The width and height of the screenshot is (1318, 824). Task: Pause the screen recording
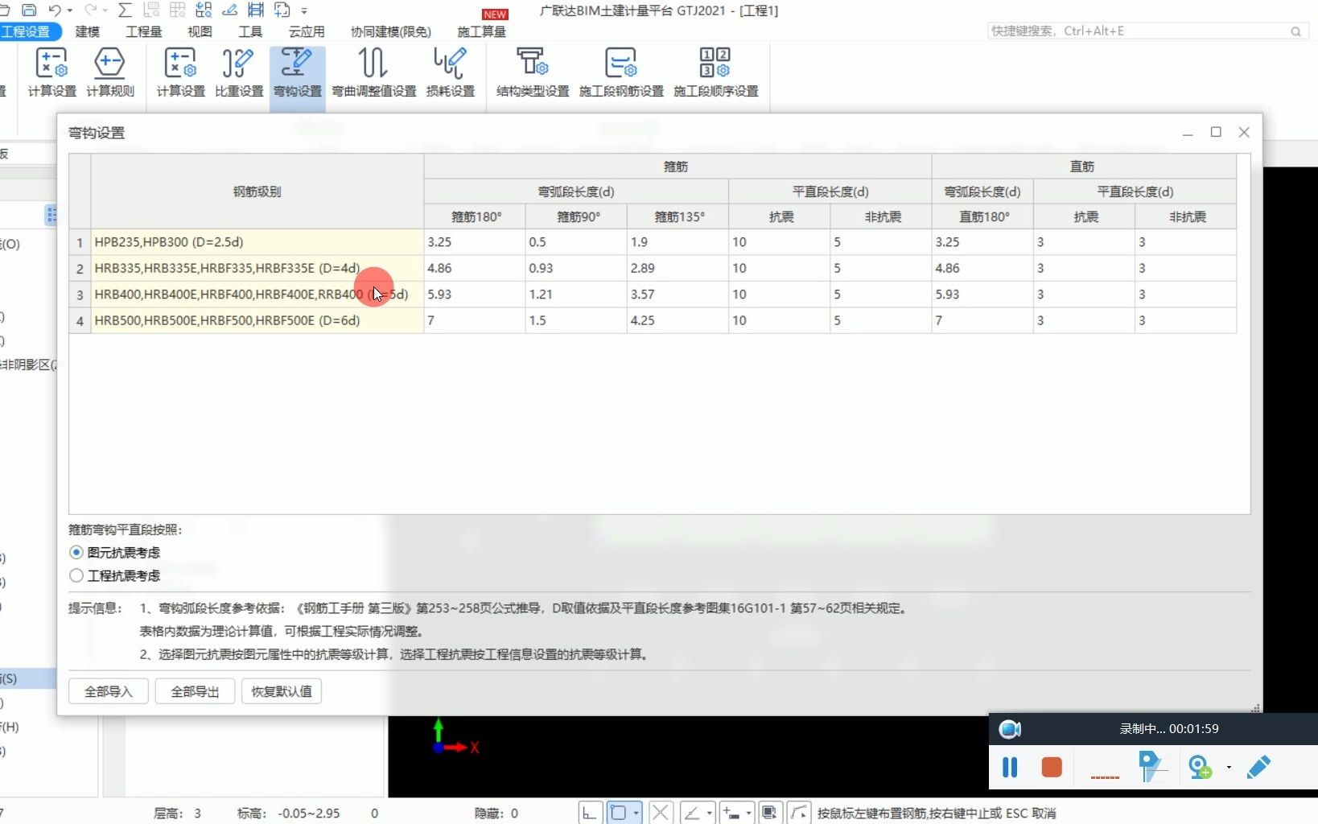tap(1010, 767)
